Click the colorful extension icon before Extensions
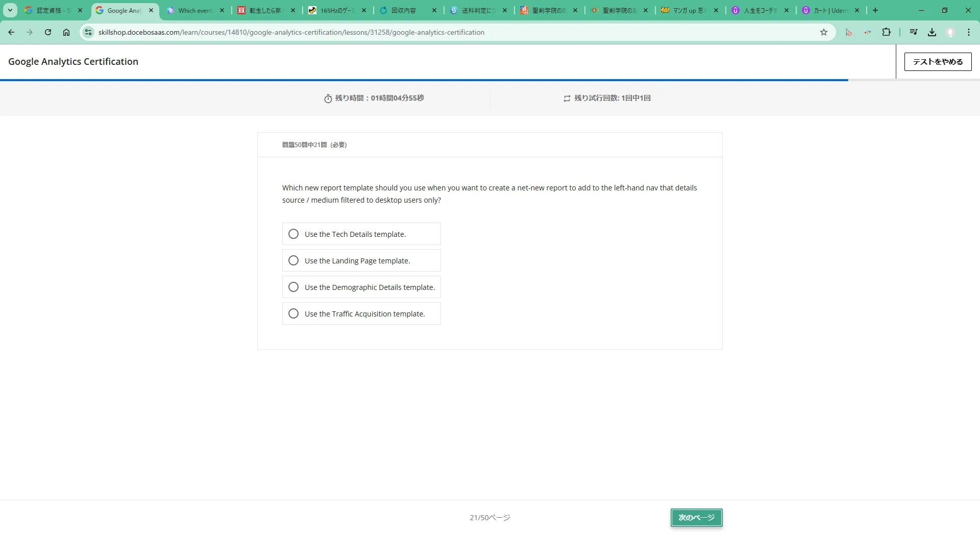The width and height of the screenshot is (980, 535). point(868,32)
